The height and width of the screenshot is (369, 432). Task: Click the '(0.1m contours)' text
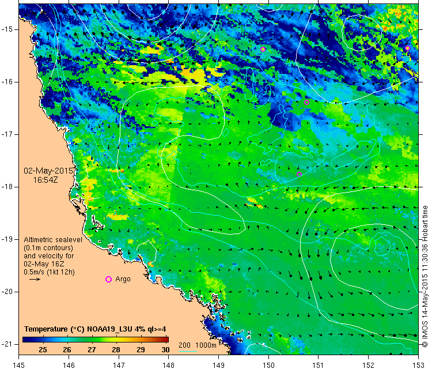48,248
